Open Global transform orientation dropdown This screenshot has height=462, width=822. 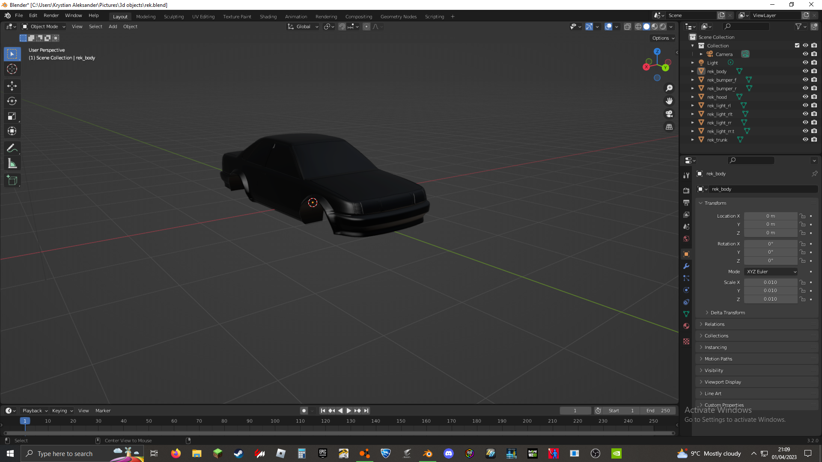(303, 27)
